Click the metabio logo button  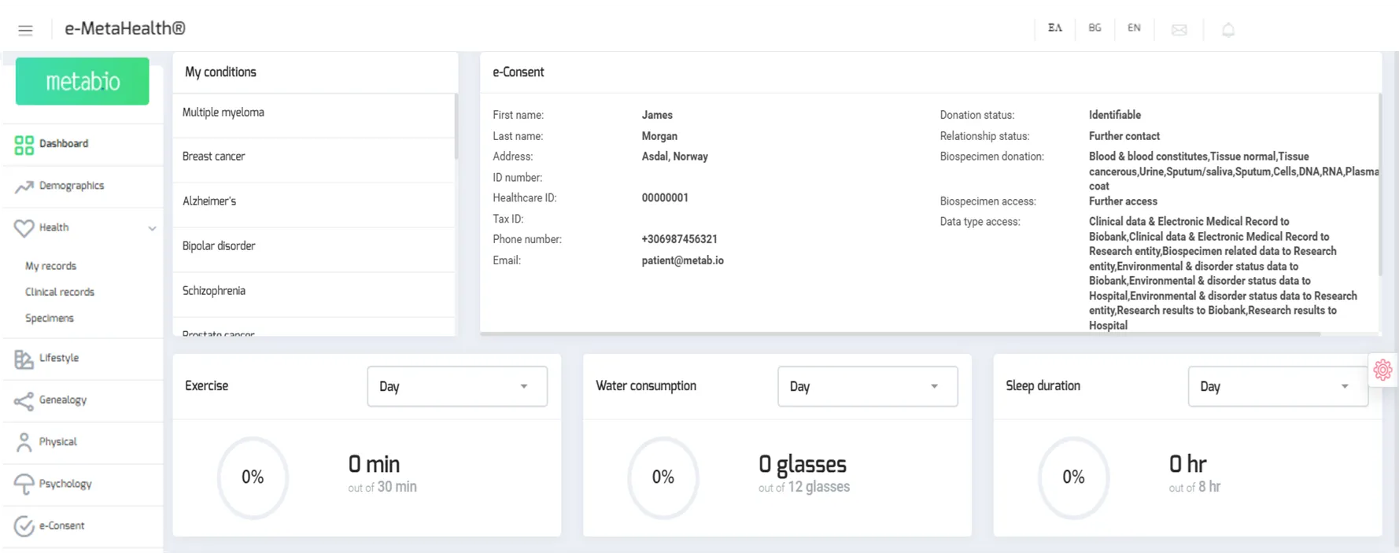point(83,81)
